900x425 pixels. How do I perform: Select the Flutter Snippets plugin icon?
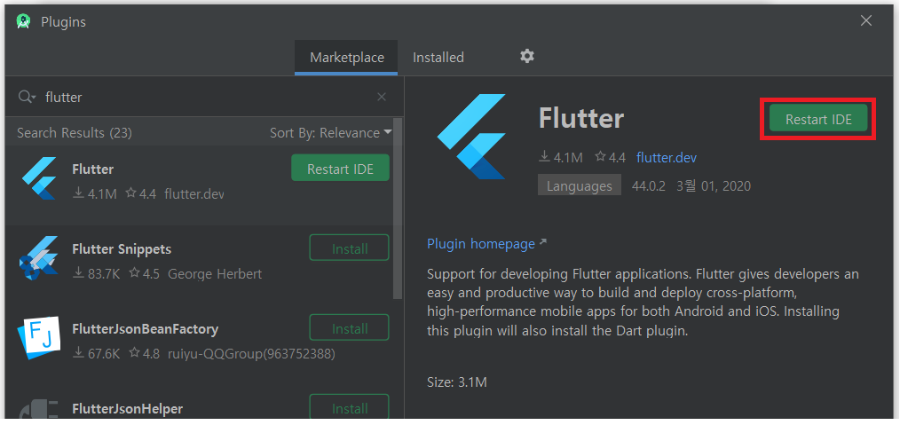coord(39,258)
